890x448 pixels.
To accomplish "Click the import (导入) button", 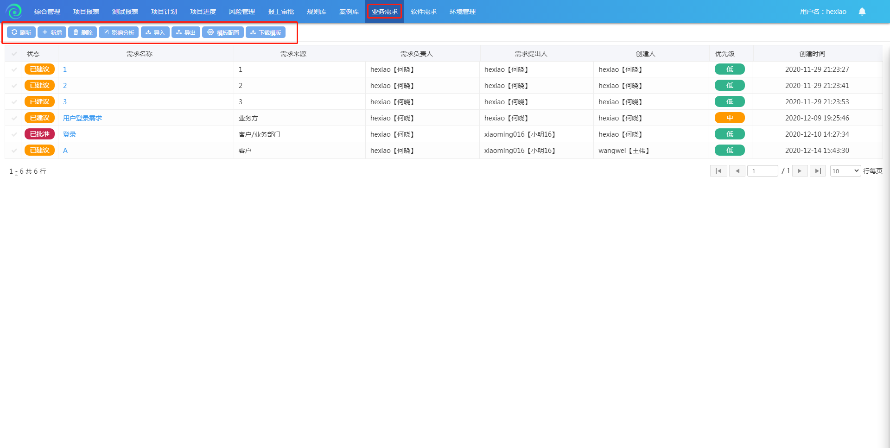I will (155, 32).
